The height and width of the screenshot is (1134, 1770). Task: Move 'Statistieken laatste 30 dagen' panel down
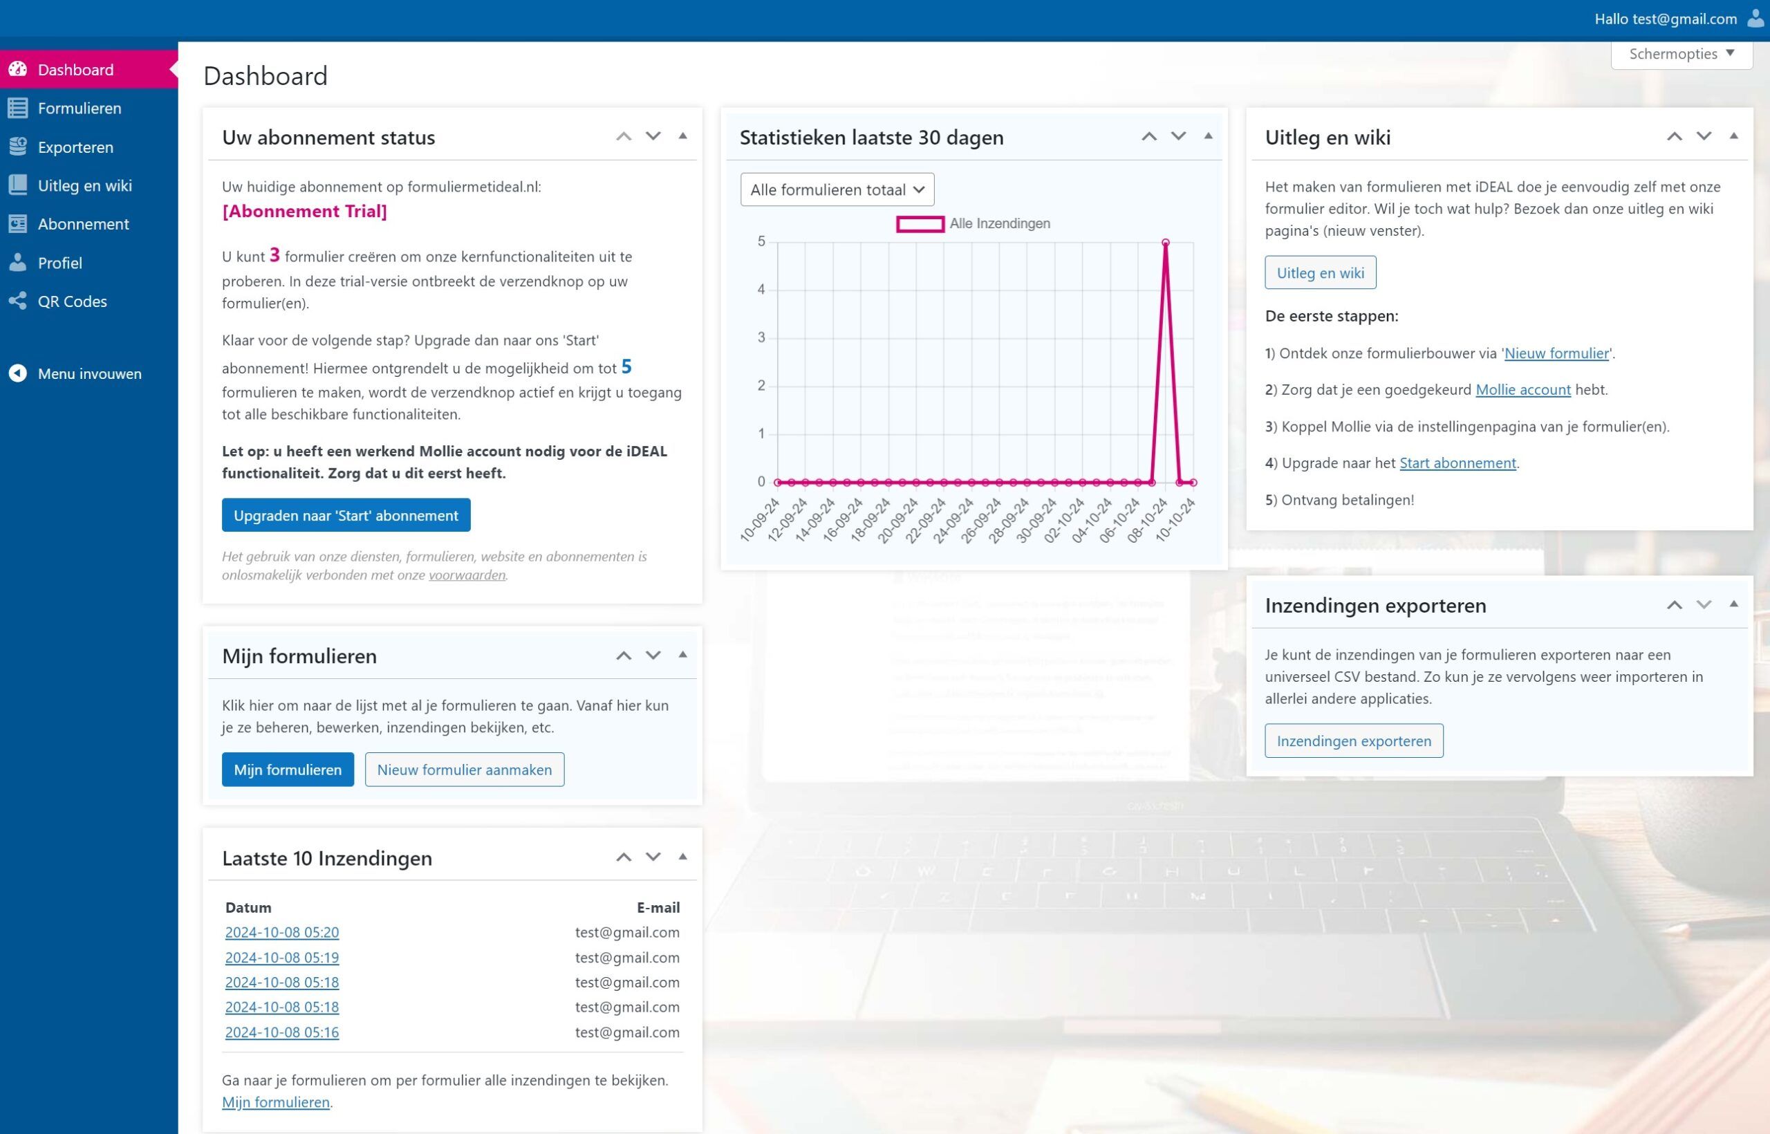coord(1178,136)
